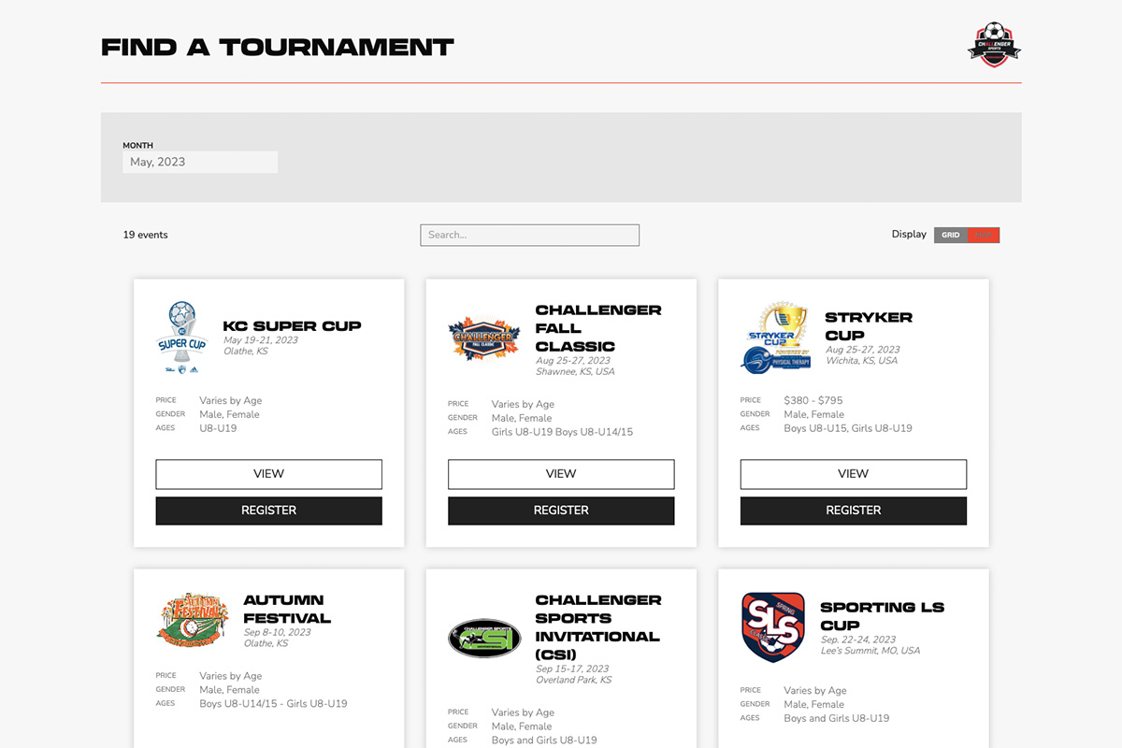
Task: Click the Sporting LS Cup shield logo
Action: point(773,627)
